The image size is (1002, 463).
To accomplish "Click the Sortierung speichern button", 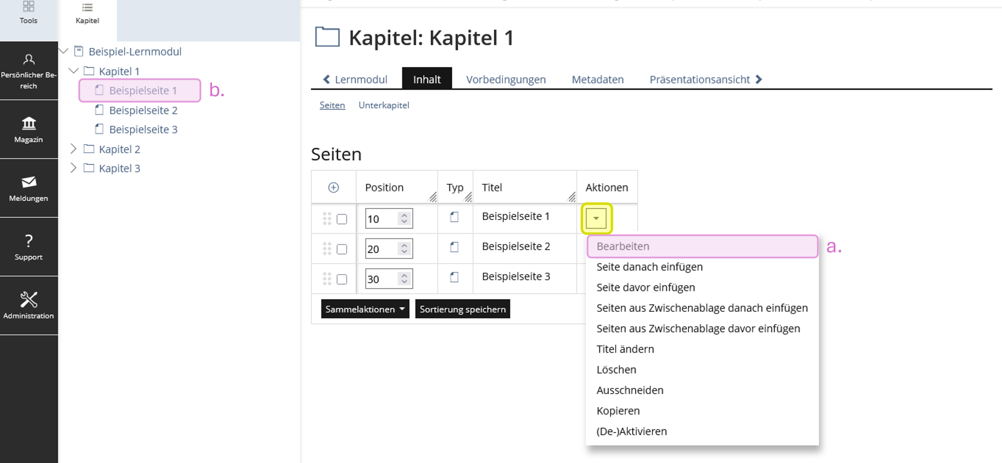I will 462,309.
